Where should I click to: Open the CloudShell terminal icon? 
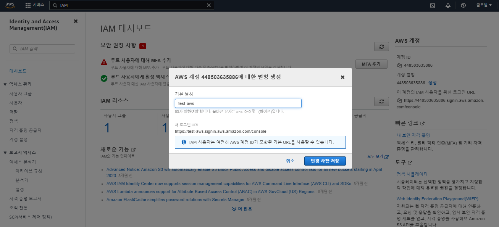tap(433, 5)
